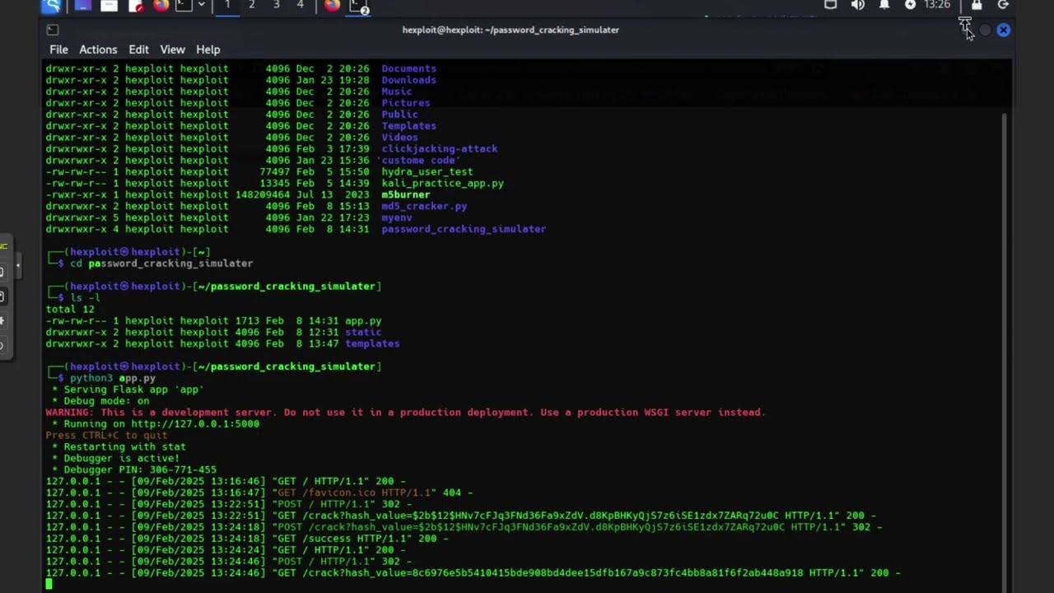Viewport: 1054px width, 593px height.
Task: Click the Public directory name
Action: click(x=399, y=114)
